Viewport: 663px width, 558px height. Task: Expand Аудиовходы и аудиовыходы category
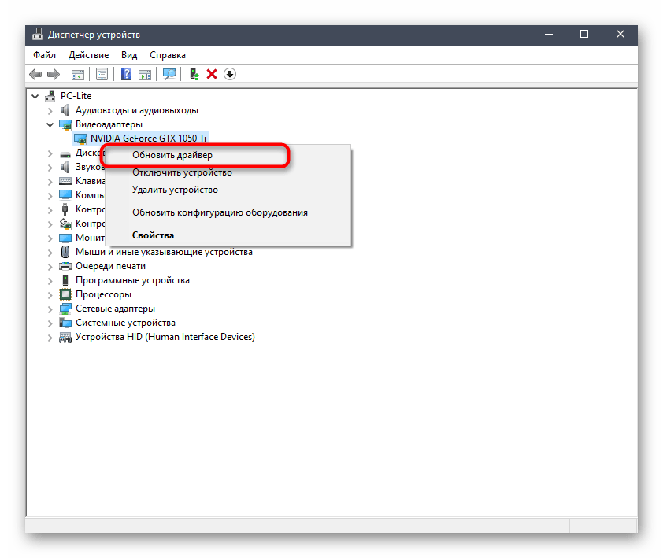(50, 110)
